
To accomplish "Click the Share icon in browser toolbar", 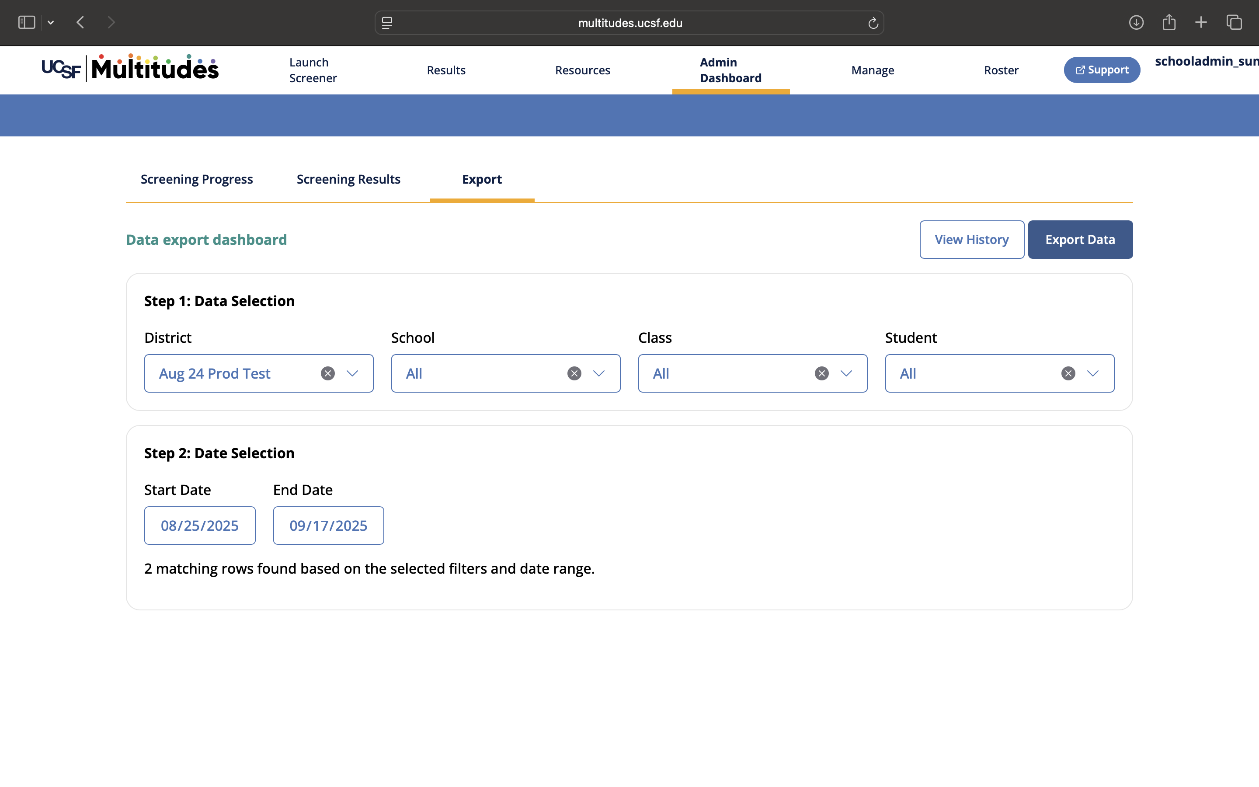I will [x=1169, y=22].
